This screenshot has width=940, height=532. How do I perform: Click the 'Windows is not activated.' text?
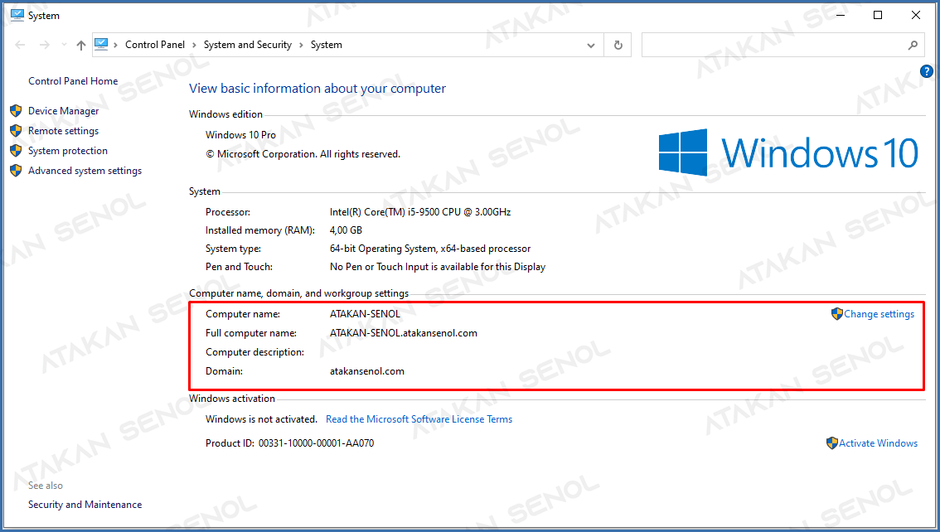(261, 419)
